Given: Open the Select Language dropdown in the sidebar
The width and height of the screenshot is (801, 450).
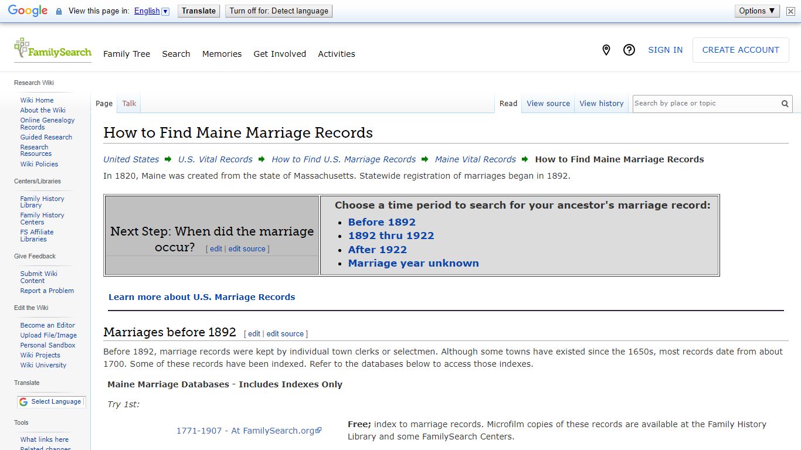Looking at the screenshot, I should coord(51,402).
